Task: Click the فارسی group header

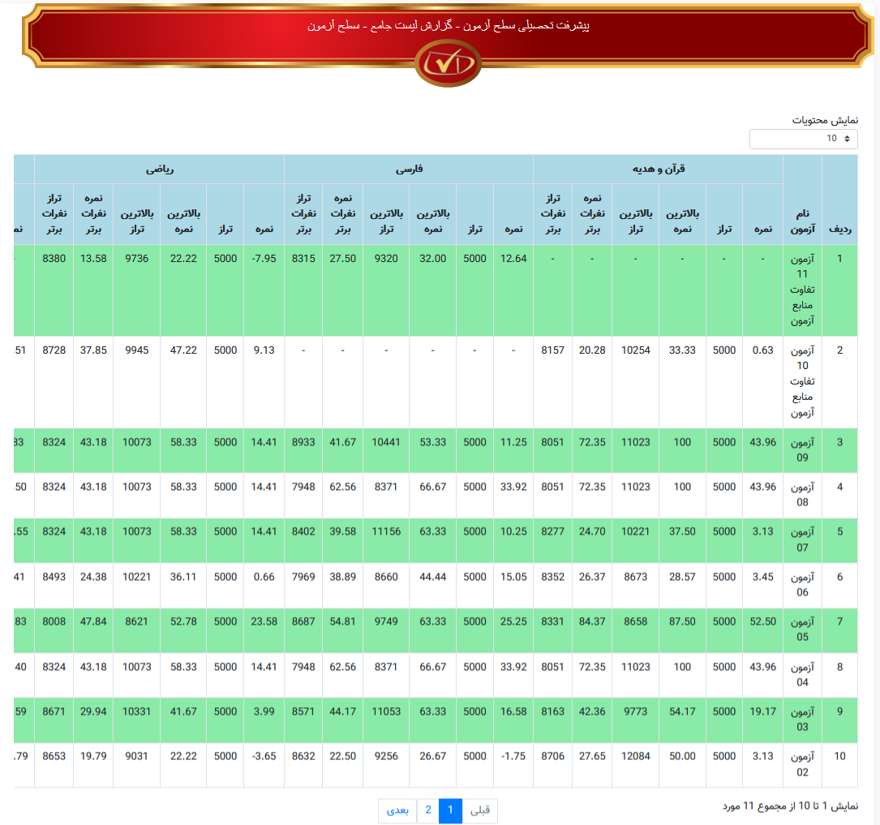Action: (409, 169)
